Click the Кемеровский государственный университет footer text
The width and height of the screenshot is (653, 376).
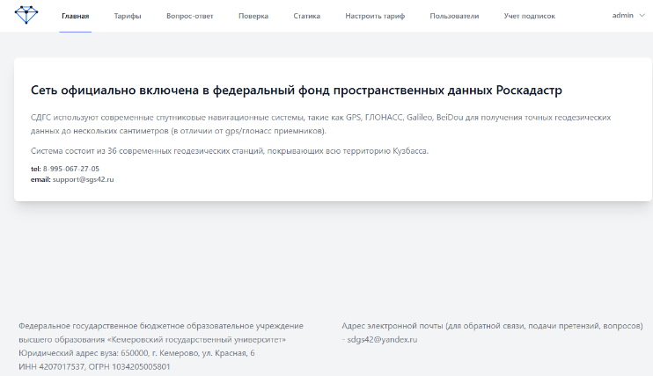[196, 339]
